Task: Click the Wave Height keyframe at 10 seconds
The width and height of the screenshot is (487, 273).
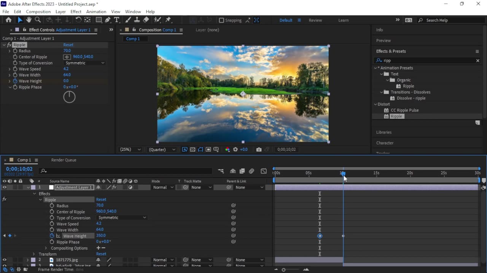Action: coord(343,236)
